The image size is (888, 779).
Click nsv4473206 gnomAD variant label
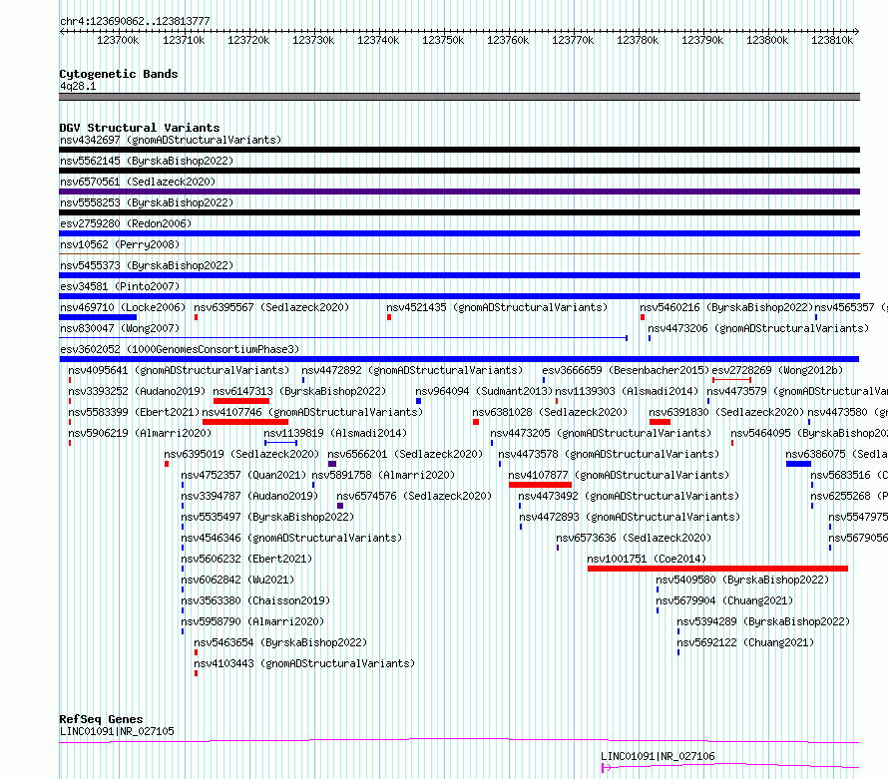pyautogui.click(x=758, y=328)
